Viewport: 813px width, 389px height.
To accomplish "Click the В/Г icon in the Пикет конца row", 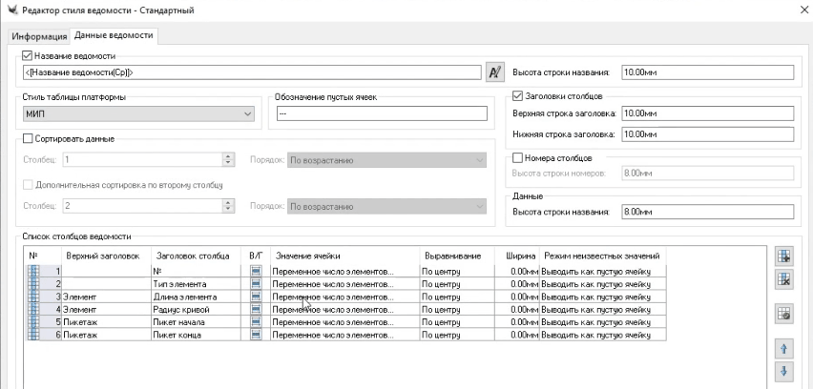I will click(256, 335).
